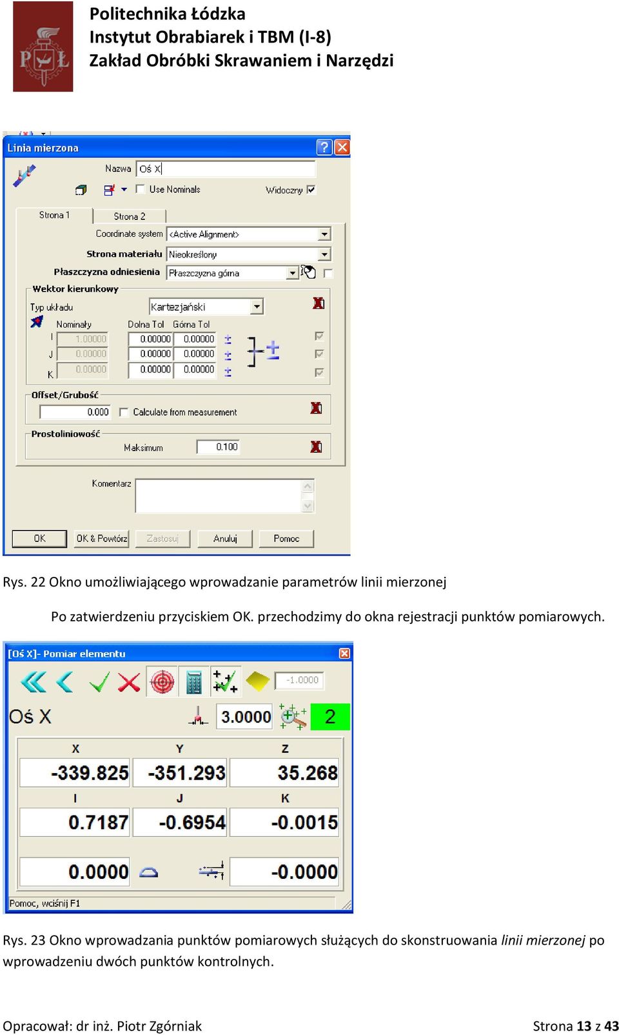Click the blue arrow icon beside Nominały
This screenshot has width=619, height=1035.
37,321
